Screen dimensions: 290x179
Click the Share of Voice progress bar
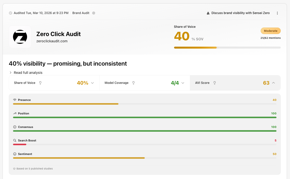pos(227,48)
